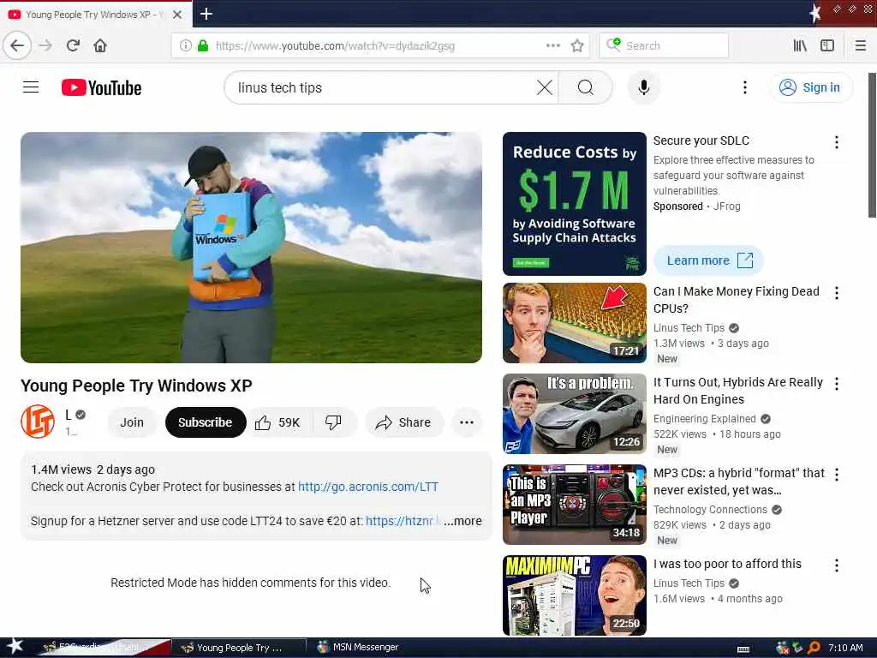Open a new browser tab

tap(206, 14)
